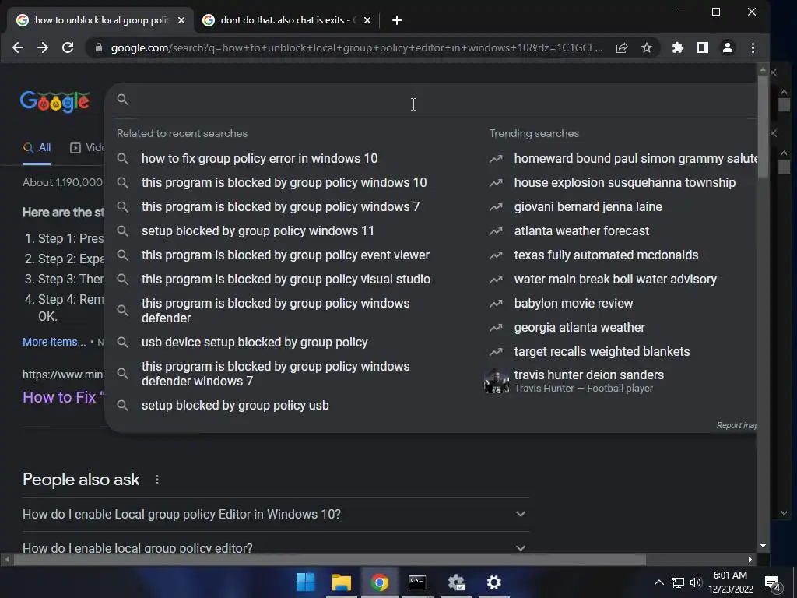797x598 pixels.
Task: Open the Windows Start menu
Action: pyautogui.click(x=305, y=582)
